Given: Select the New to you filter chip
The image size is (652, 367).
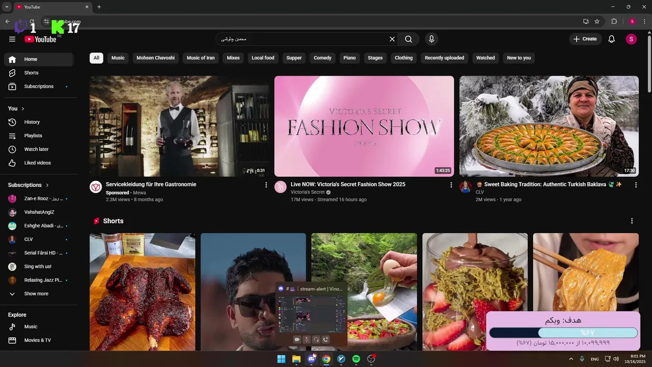Looking at the screenshot, I should point(519,58).
